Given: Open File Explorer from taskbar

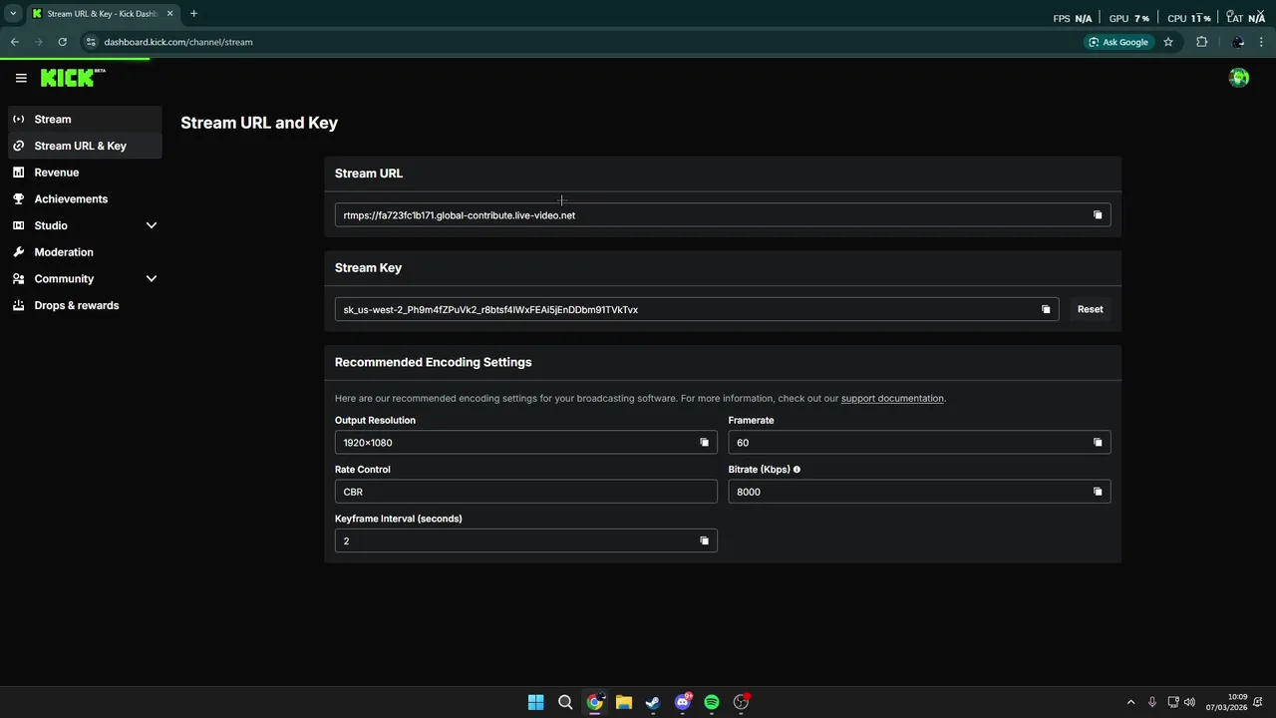Looking at the screenshot, I should (x=624, y=702).
